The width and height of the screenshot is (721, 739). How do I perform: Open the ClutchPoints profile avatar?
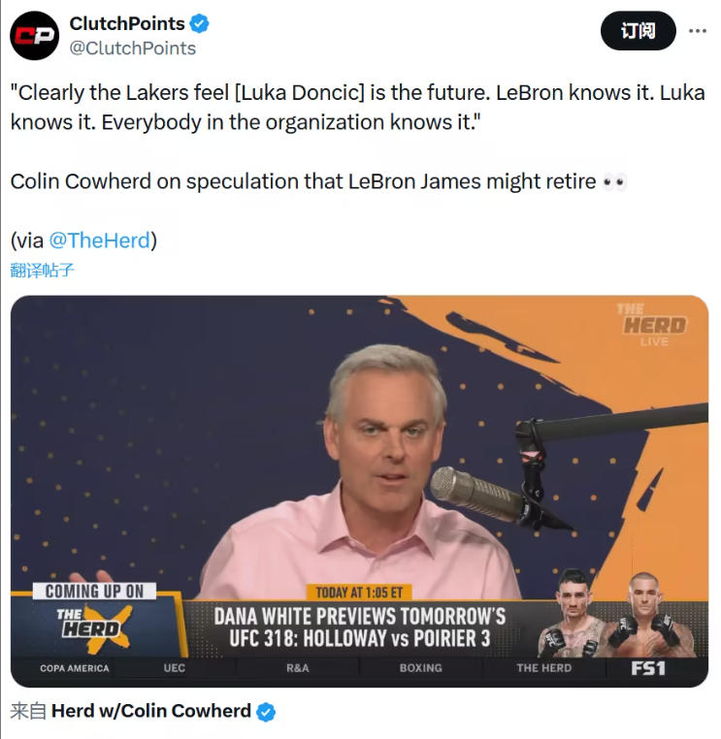34,36
